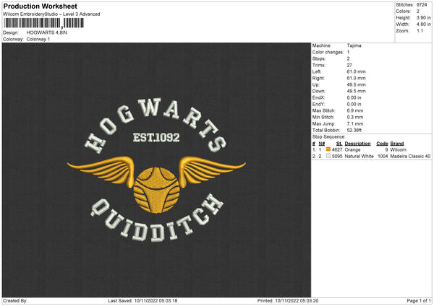Click the 'Last Saved: 10/11/2022 05:03:18' entry
This screenshot has width=434, height=306.
[x=142, y=301]
